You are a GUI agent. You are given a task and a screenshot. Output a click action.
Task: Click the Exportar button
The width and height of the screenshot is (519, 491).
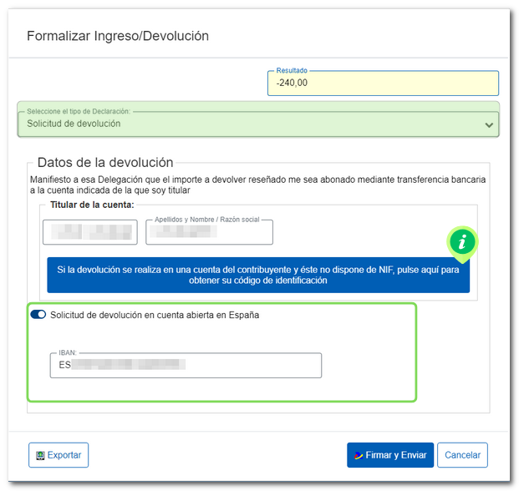point(59,455)
